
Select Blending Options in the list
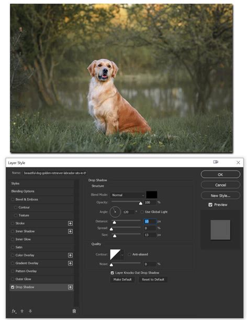pos(41,191)
